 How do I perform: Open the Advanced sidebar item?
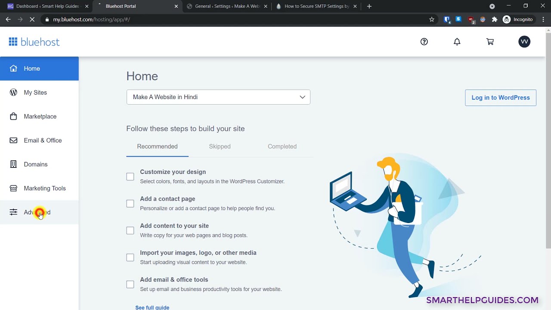[x=39, y=212]
